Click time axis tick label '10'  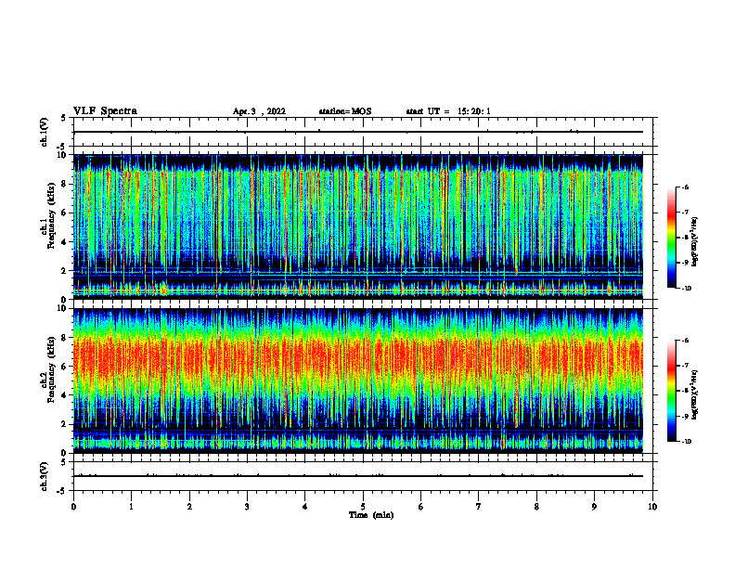[652, 507]
